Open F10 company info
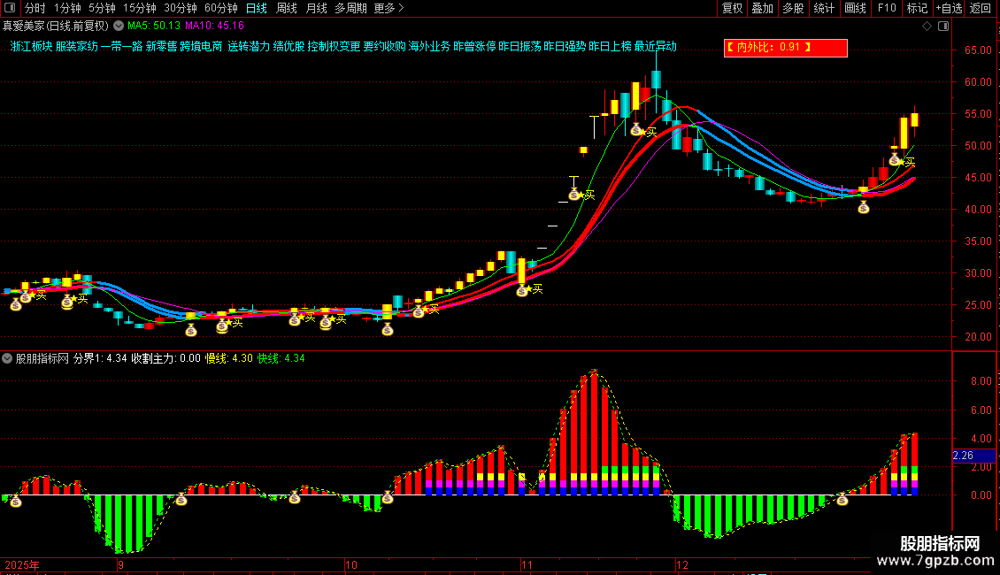 (887, 8)
